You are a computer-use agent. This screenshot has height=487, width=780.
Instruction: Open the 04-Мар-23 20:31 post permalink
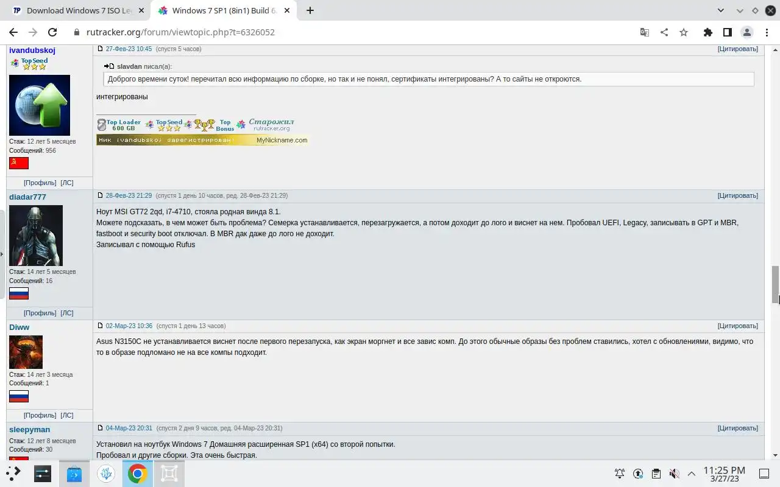coord(129,428)
